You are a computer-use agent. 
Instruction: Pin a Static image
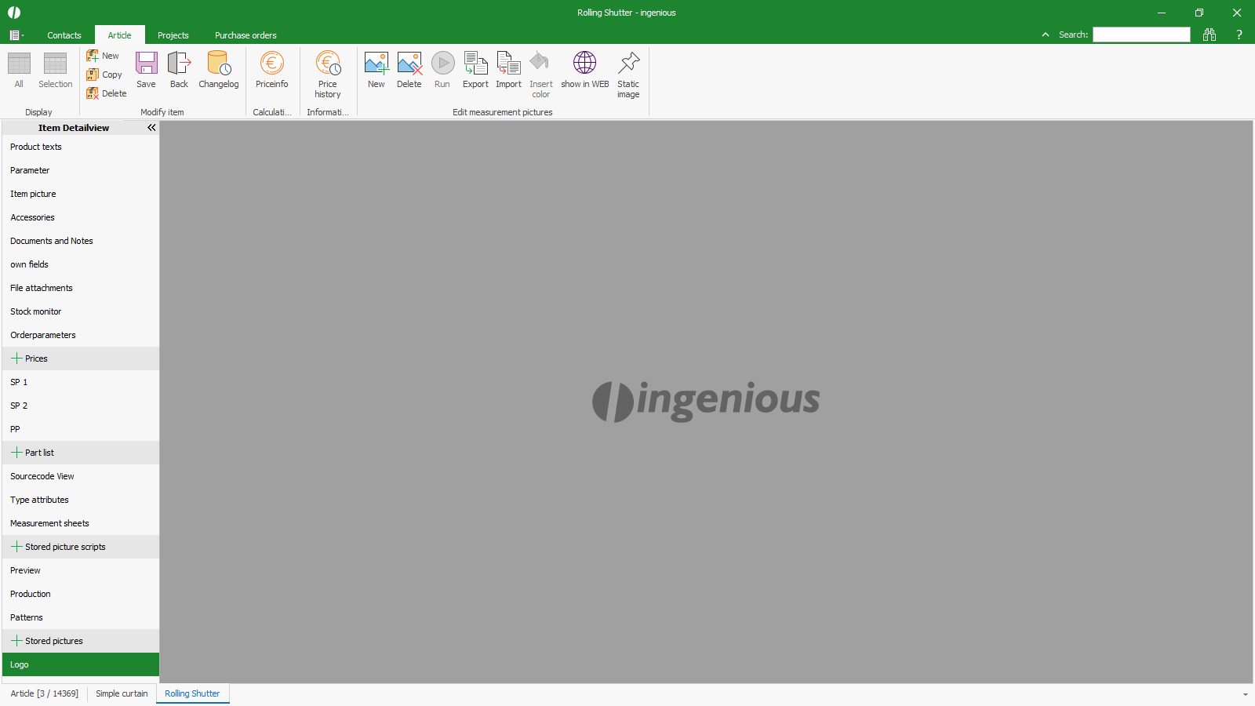[628, 74]
